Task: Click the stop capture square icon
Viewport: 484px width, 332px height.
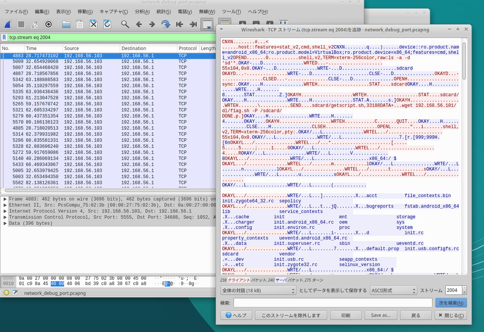Action: (21, 24)
